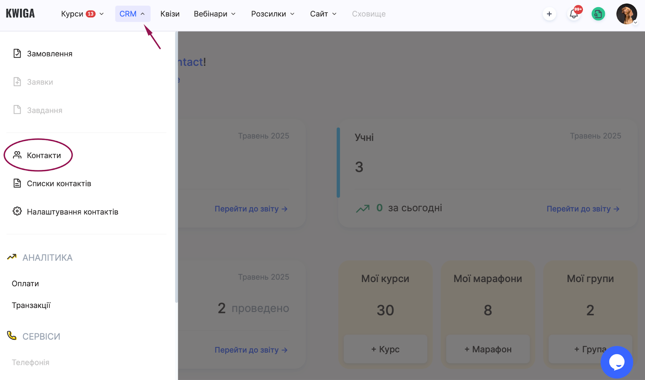The image size is (645, 380).
Task: Click the Завдання file icon
Action: point(17,110)
